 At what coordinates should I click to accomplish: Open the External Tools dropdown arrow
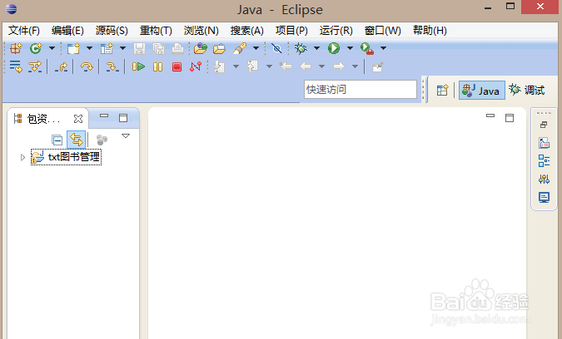click(384, 48)
